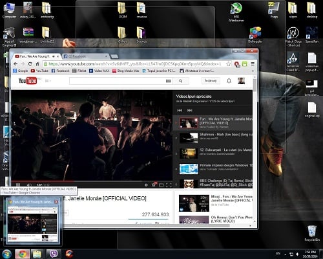Go back using Chrome's back arrow
323x259 pixels.
[16, 64]
